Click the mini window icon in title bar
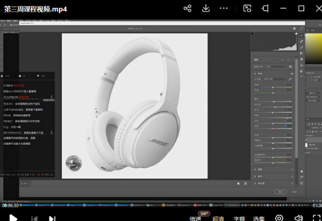The image size is (322, 221). pyautogui.click(x=265, y=9)
